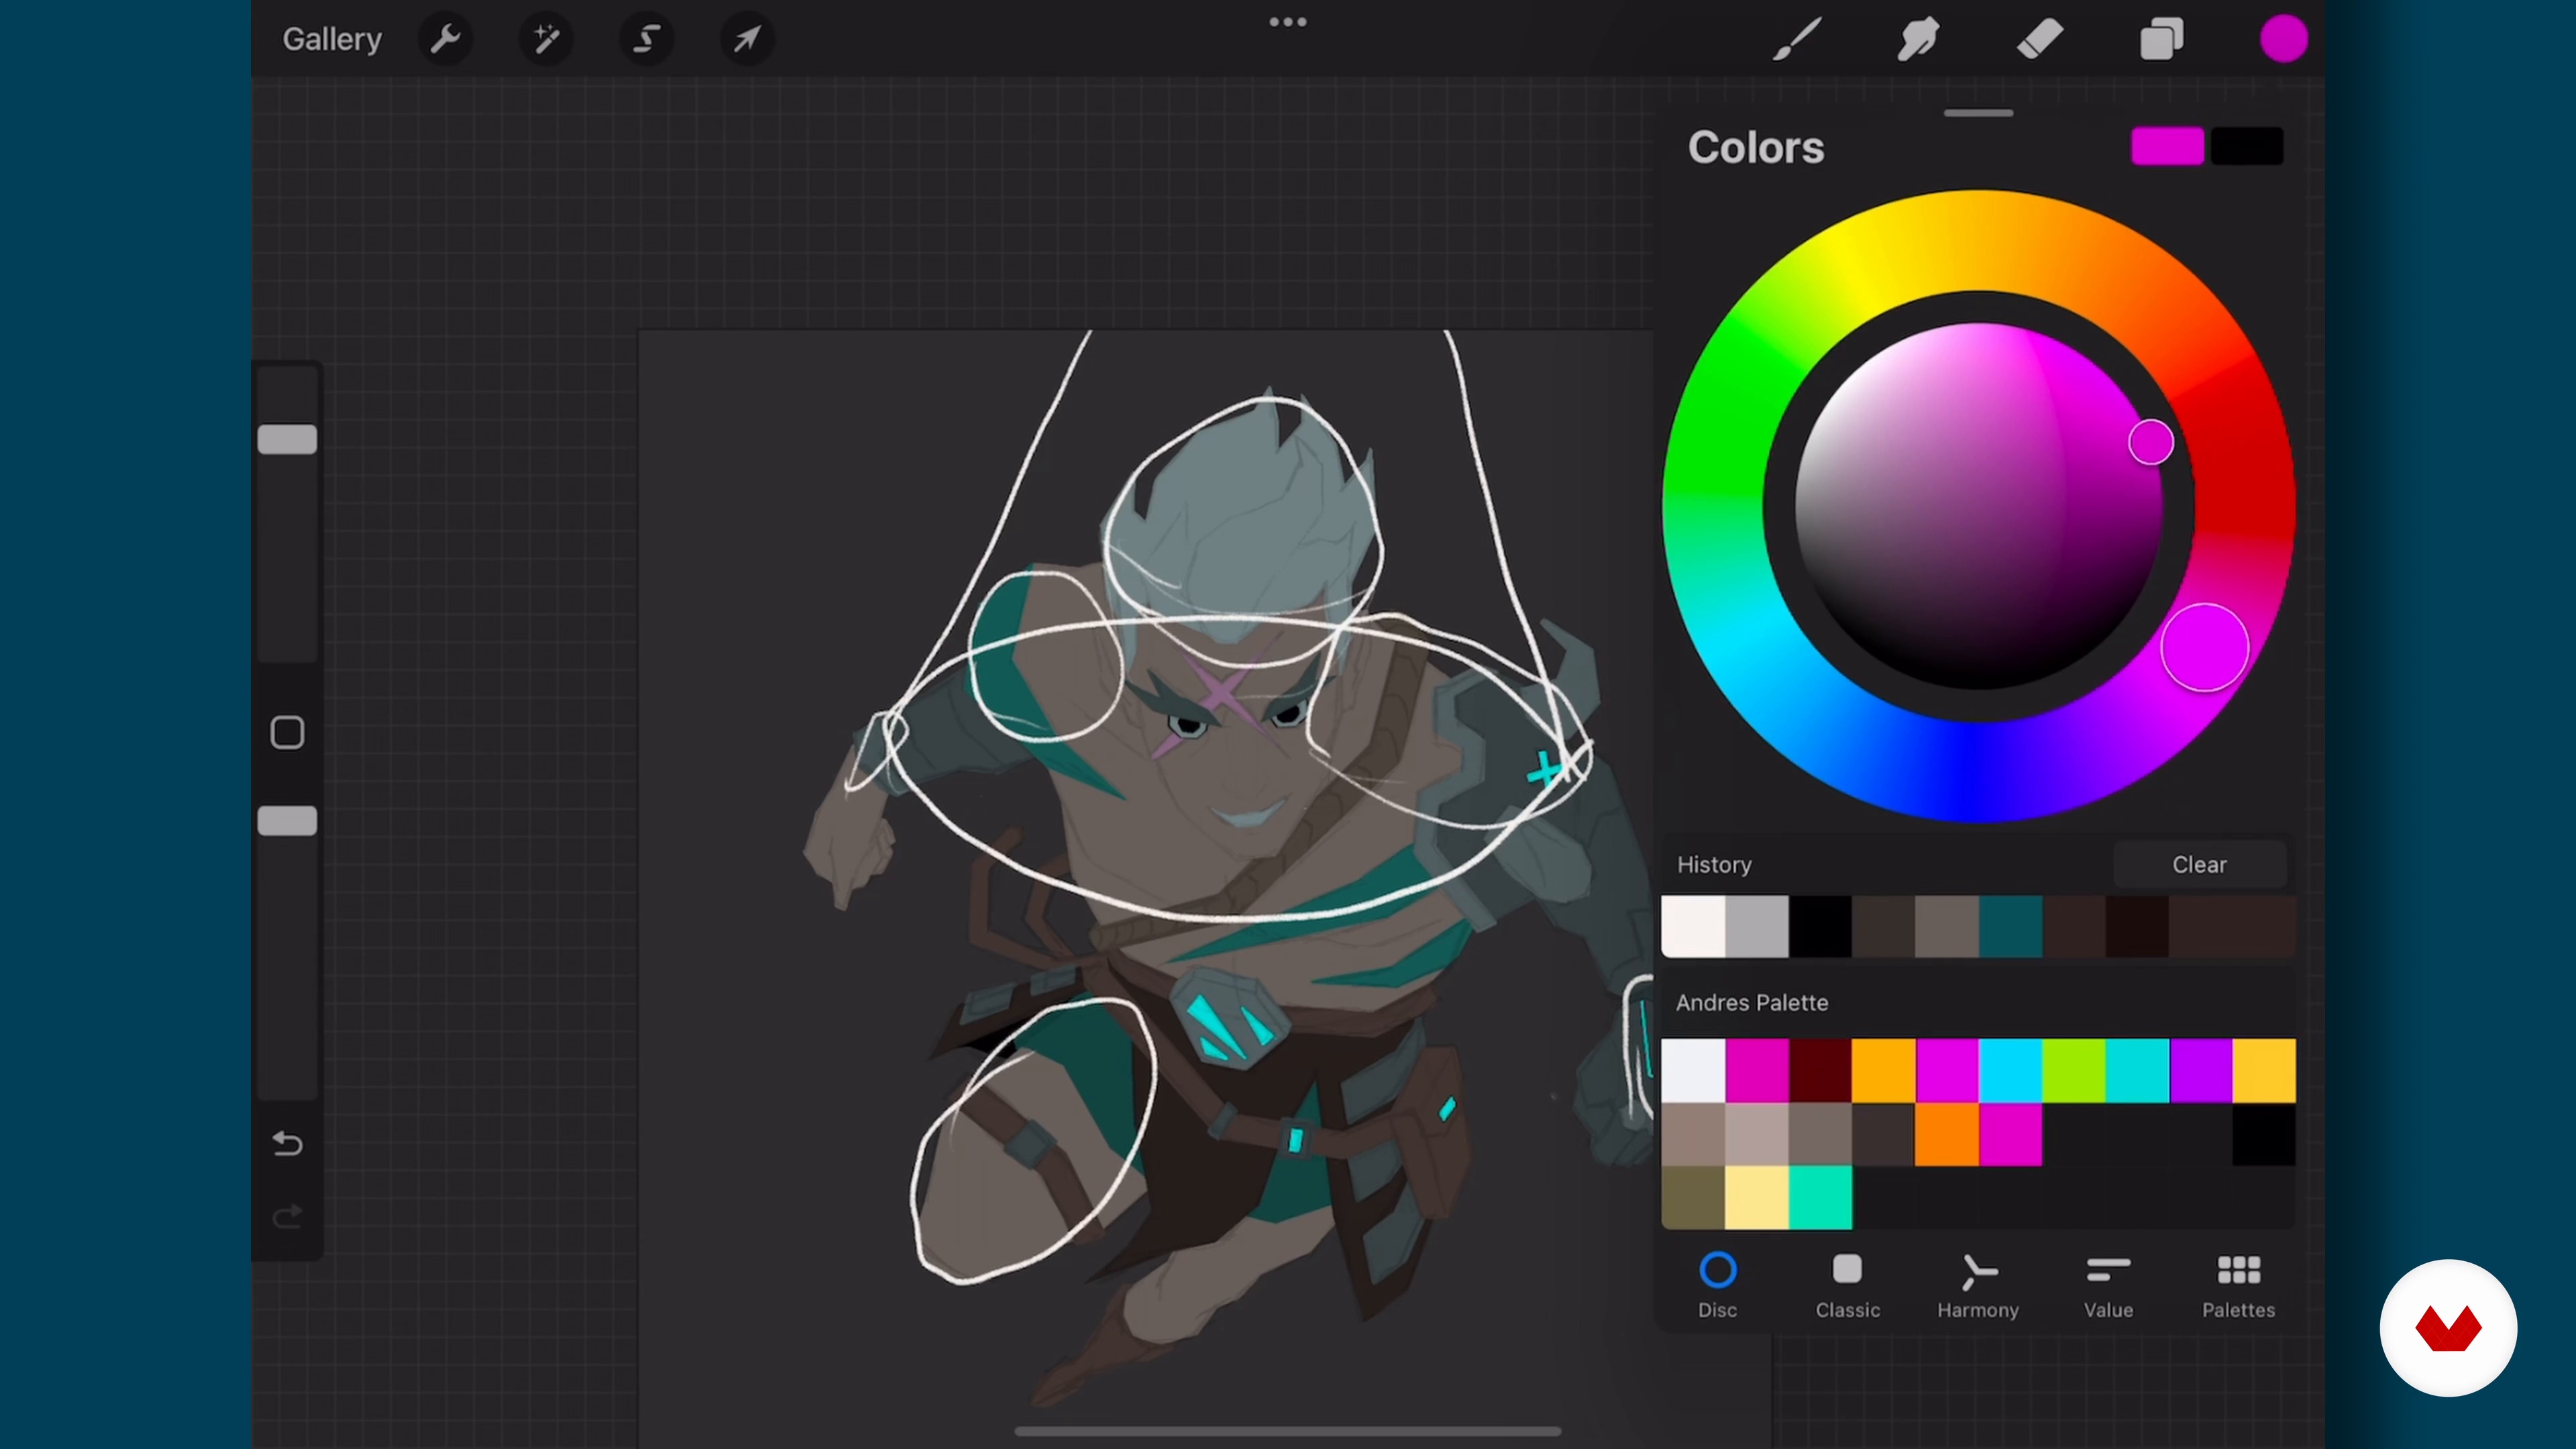Open the Actions wrench menu
Viewport: 2576px width, 1449px height.
tap(445, 39)
